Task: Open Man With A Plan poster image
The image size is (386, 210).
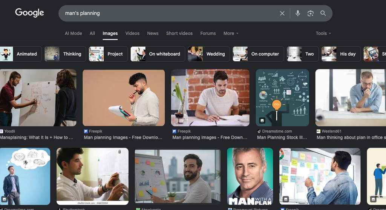Action: tap(250, 176)
